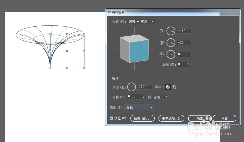The height and width of the screenshot is (142, 244).
Task: Click the 3D track cube preview
Action: 134,49
